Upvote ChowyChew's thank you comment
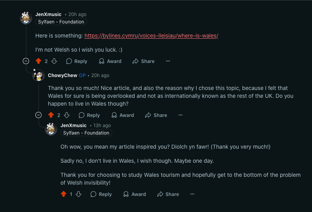Screen dimensions: 312x212 pyautogui.click(x=51, y=115)
